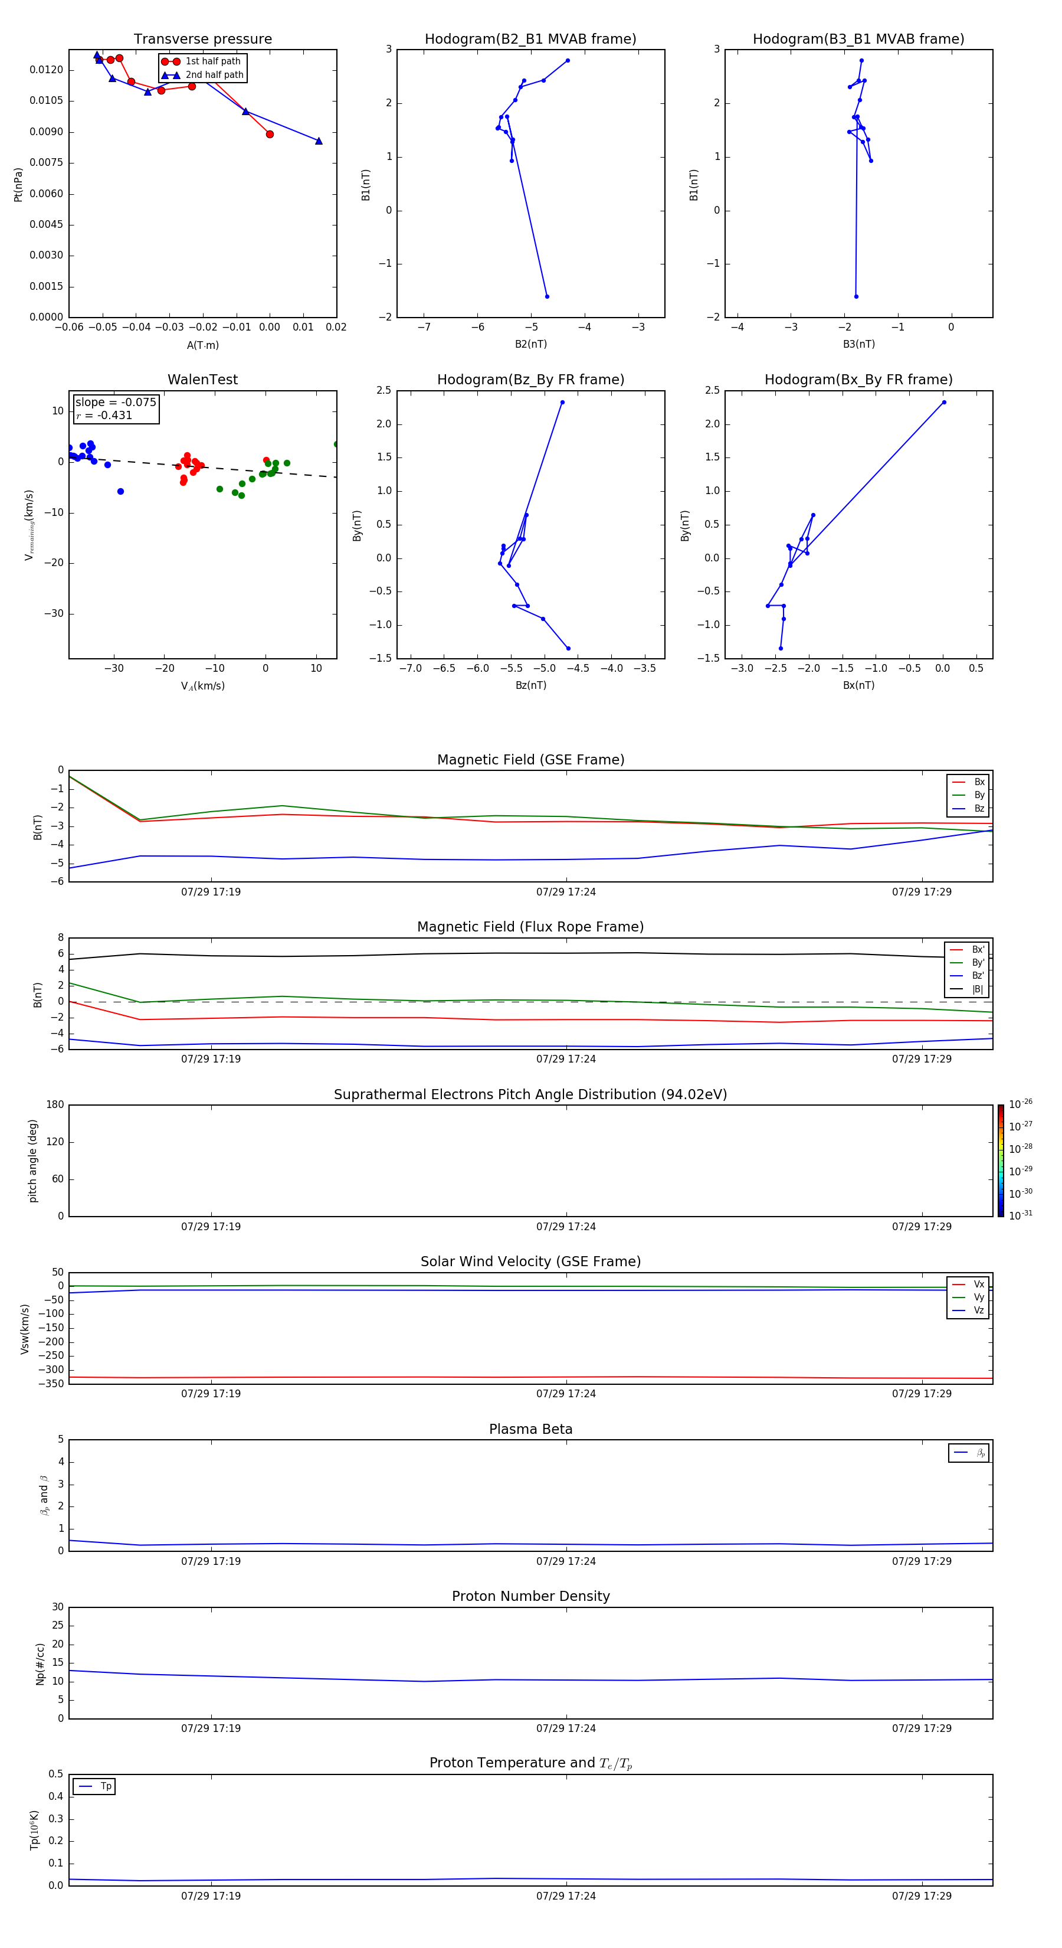Viewport: 1062px width, 1948px height.
Task: Click the 'Tp' legend in temperature plot
Action: pos(94,1786)
